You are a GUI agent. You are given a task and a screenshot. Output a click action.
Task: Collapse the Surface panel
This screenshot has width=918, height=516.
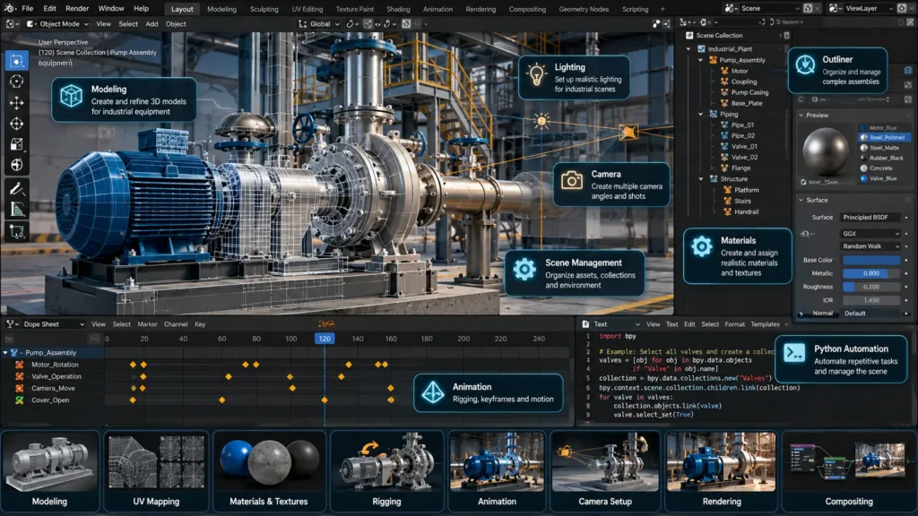(801, 200)
